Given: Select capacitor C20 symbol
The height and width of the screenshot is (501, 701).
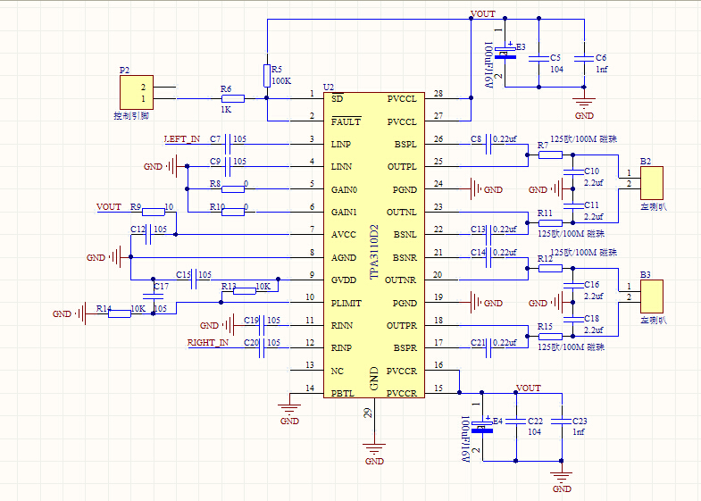Looking at the screenshot, I should click(x=262, y=347).
